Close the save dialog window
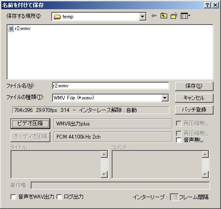Viewport: 221px width, 209px height. pos(215,5)
